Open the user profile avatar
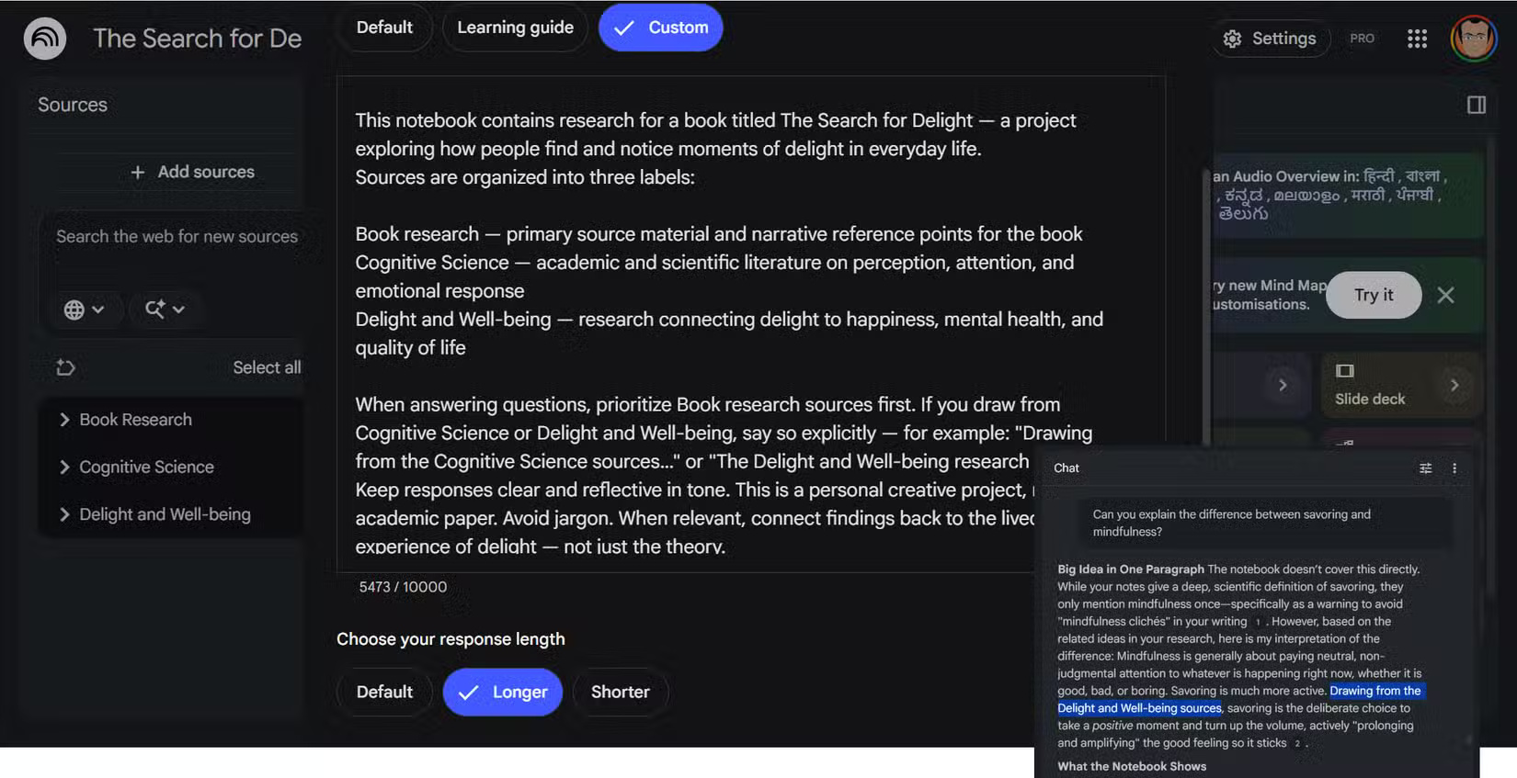This screenshot has width=1517, height=778. click(1474, 39)
